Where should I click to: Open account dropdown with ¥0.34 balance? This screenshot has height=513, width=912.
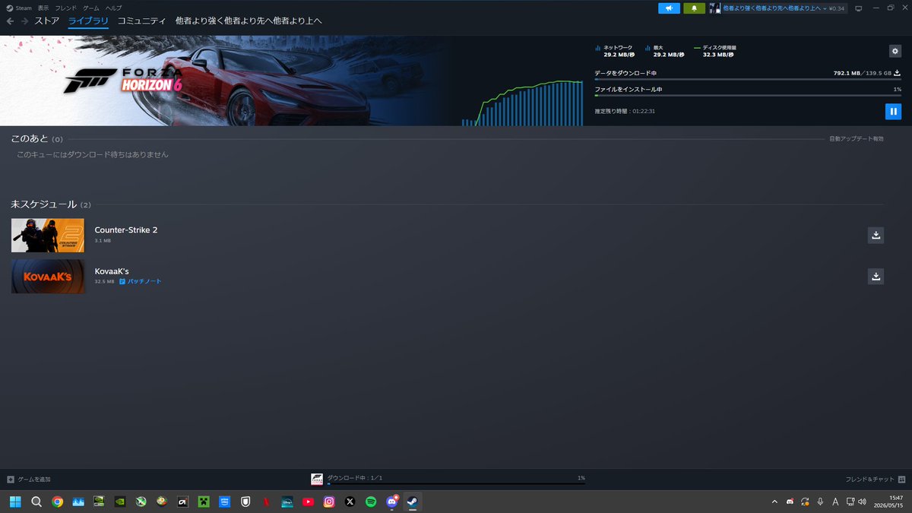click(778, 8)
